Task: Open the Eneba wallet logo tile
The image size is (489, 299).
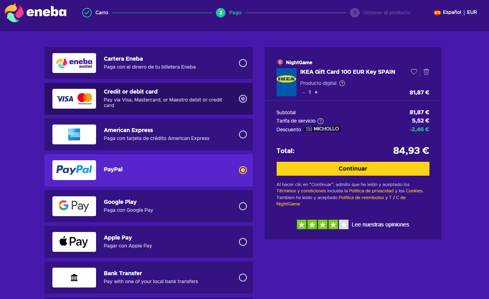Action: coord(74,63)
